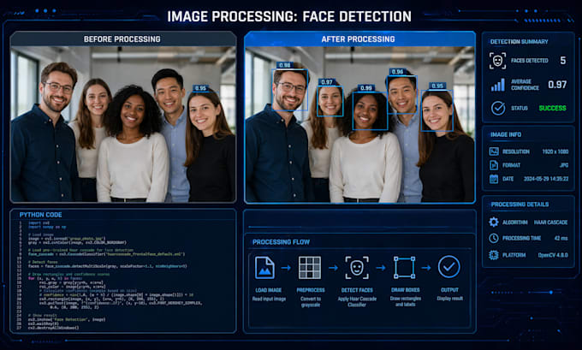Click the 0.97 label above a face box
Viewport: 582px width, 350px height.
tap(327, 82)
